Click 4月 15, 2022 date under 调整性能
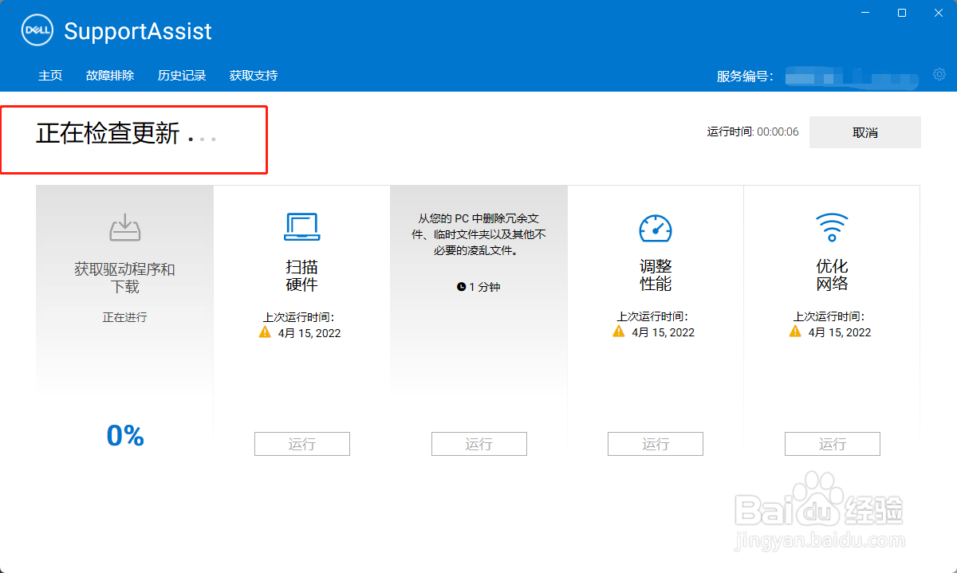Screen dimensions: 957x573 click(x=663, y=333)
